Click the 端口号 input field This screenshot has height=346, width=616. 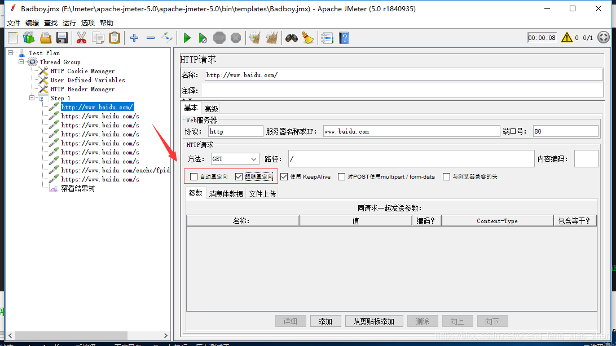565,131
